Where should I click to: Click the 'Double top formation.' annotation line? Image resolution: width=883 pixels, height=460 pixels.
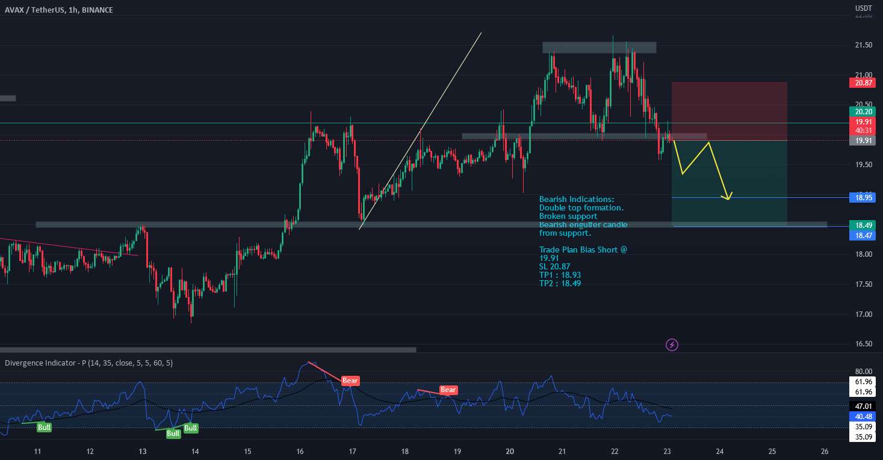coord(581,207)
